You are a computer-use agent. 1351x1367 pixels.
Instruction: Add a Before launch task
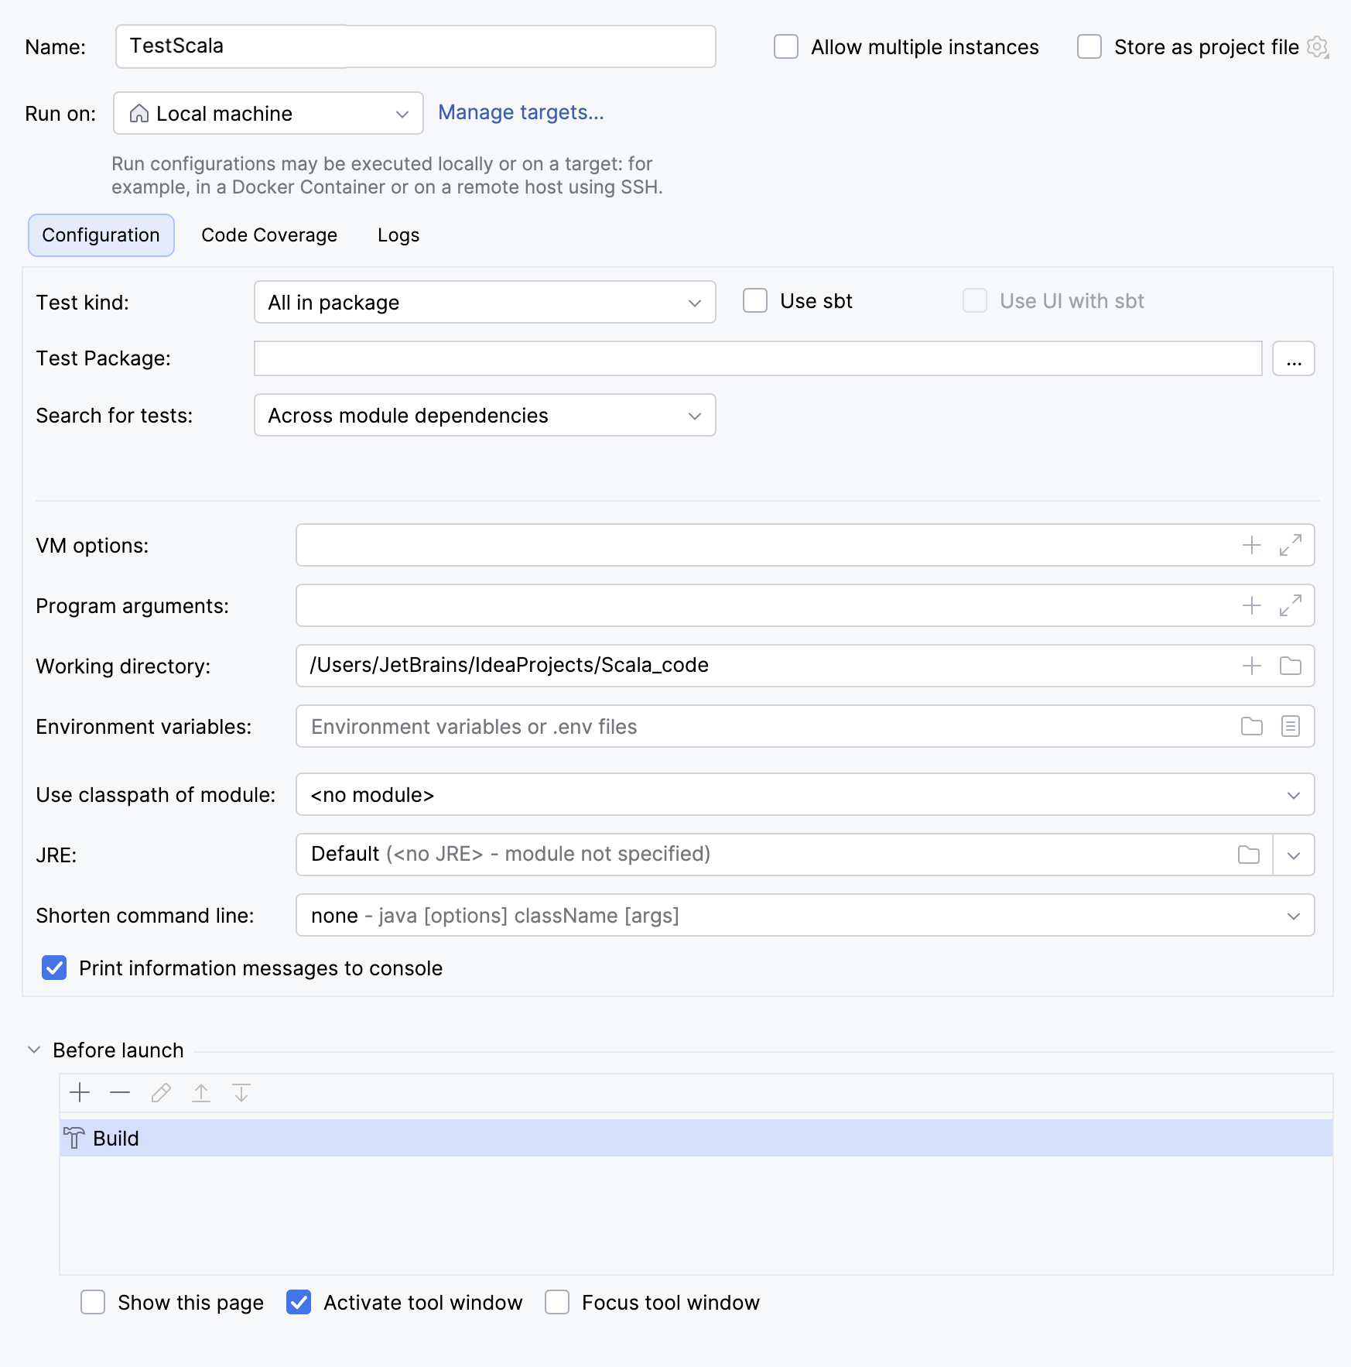coord(80,1093)
